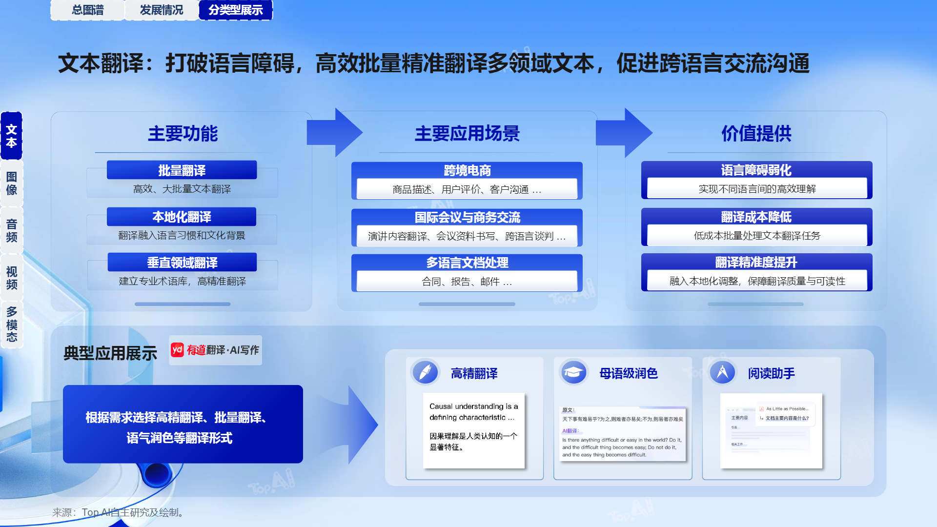Click the compass icon beside 阅读助手
937x527 pixels.
722,373
